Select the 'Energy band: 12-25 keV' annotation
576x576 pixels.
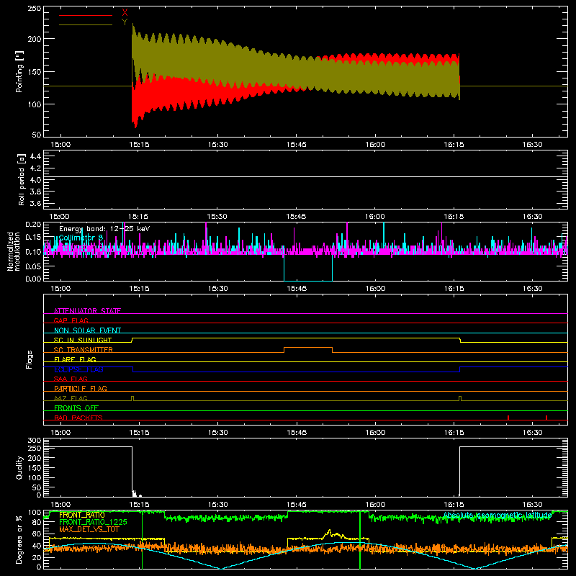tap(104, 229)
